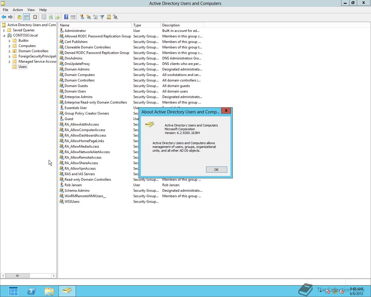This screenshot has height=297, width=371.
Task: Click the tree pane horizontal scrollbar thumb
Action: [x=17, y=276]
